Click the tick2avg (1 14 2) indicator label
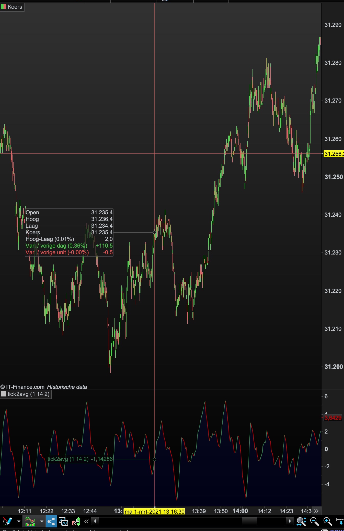This screenshot has width=344, height=531. [29, 394]
